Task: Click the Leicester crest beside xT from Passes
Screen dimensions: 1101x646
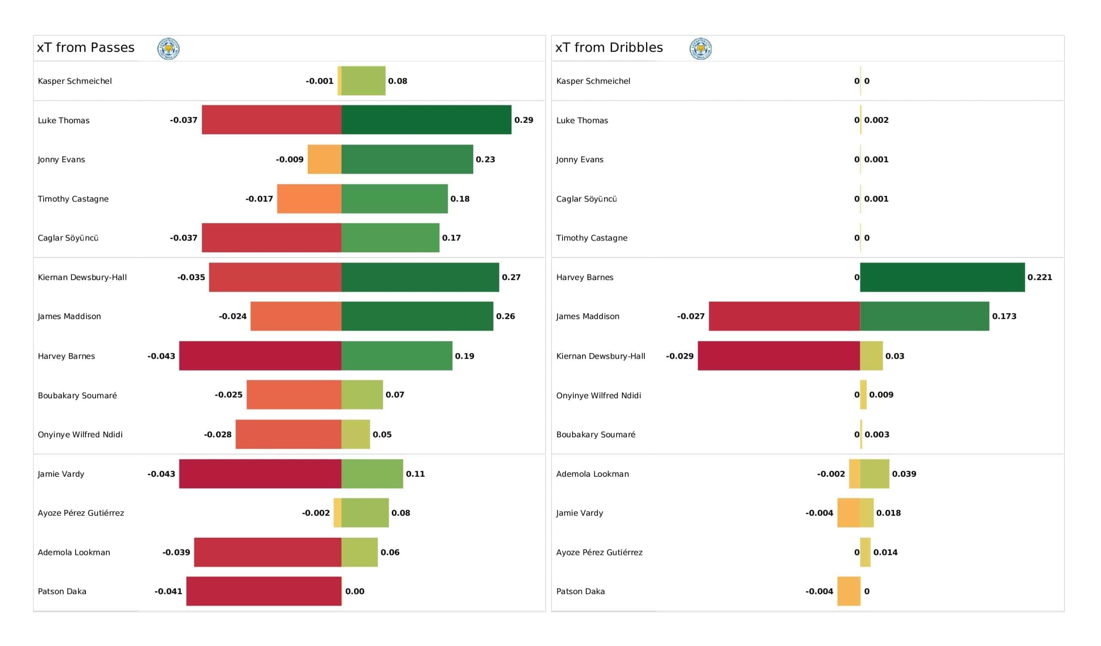Action: (x=168, y=49)
